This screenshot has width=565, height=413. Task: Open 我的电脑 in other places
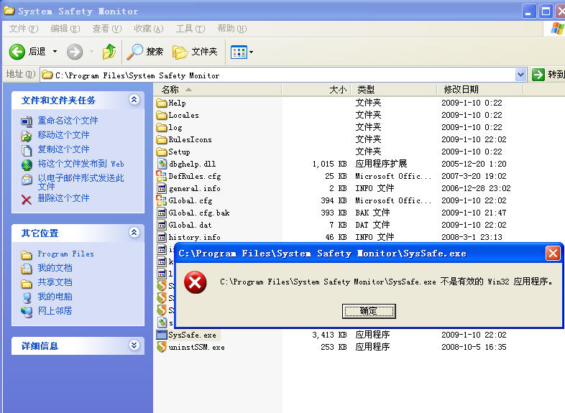click(x=55, y=297)
